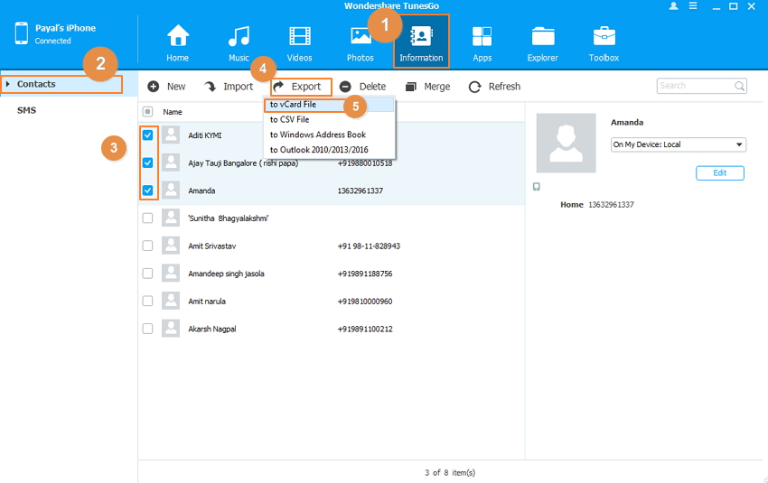768x483 pixels.
Task: Open the Toolbox icon
Action: [604, 37]
